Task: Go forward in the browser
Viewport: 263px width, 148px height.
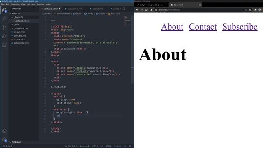Action: (x=142, y=10)
